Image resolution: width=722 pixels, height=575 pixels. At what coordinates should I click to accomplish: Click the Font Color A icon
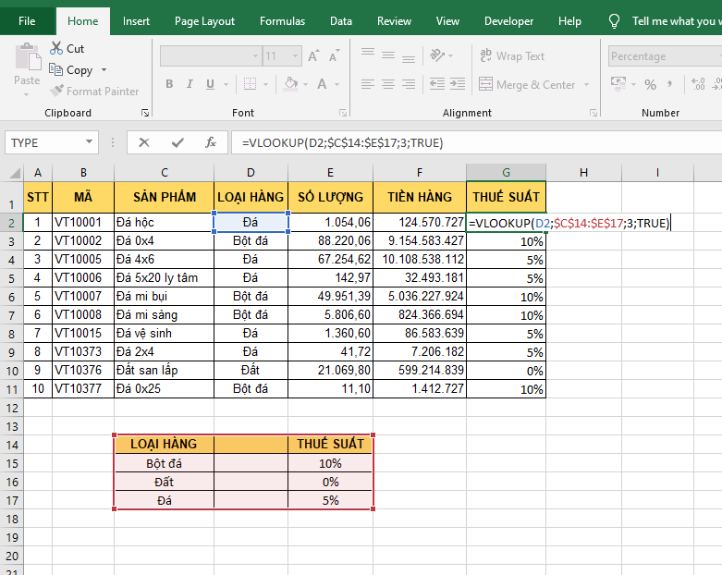pos(322,84)
